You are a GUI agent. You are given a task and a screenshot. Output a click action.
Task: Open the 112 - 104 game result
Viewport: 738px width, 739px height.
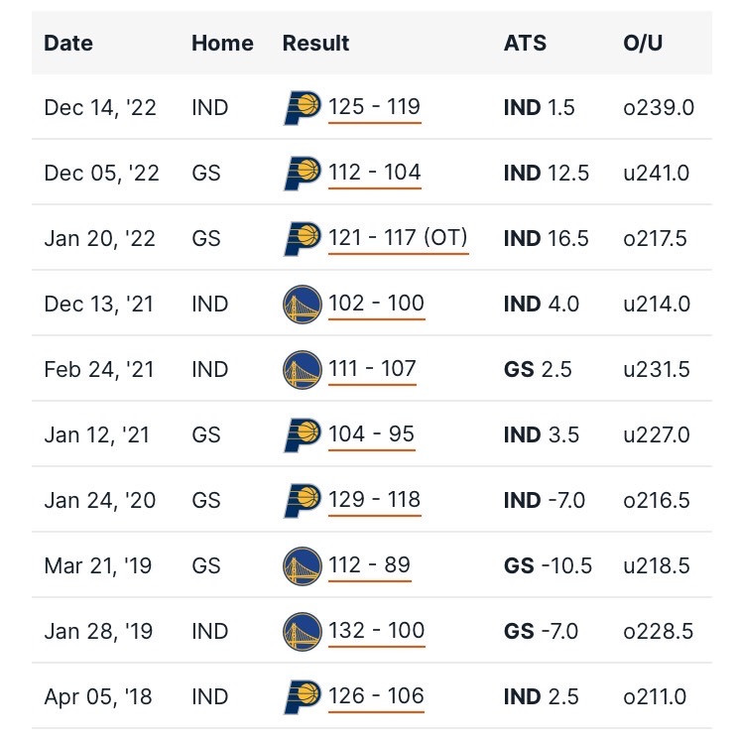point(374,173)
